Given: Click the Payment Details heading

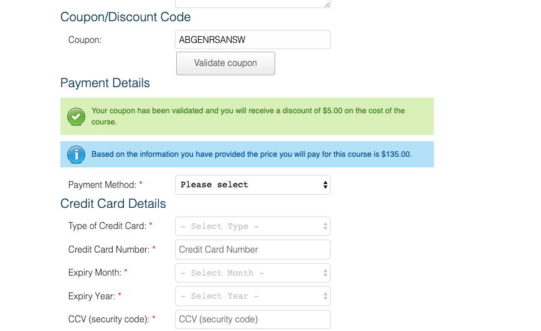Looking at the screenshot, I should click(x=105, y=83).
